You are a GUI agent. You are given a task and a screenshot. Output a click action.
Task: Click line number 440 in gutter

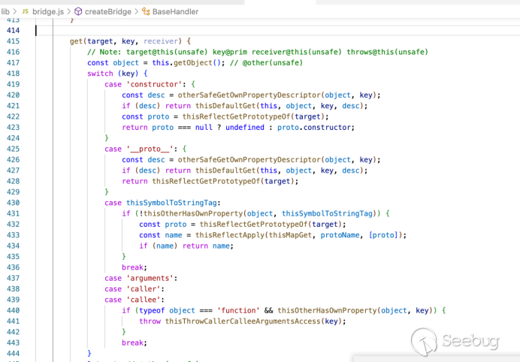coord(14,311)
